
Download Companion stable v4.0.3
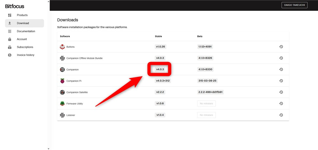tap(160, 69)
